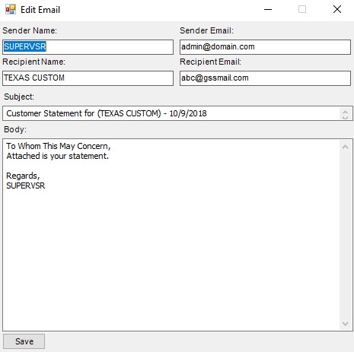Viewport: 354px width, 352px height.
Task: Click the Recipient Email field abc@gssmail.com
Action: coord(265,78)
